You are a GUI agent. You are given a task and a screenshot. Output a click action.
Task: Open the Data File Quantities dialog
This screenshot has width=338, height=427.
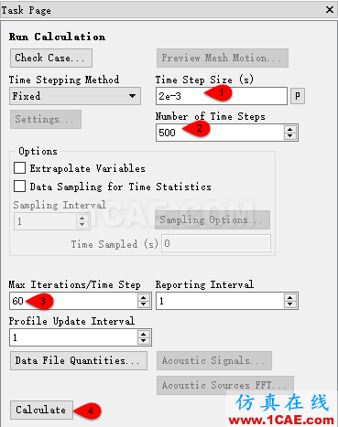point(79,360)
